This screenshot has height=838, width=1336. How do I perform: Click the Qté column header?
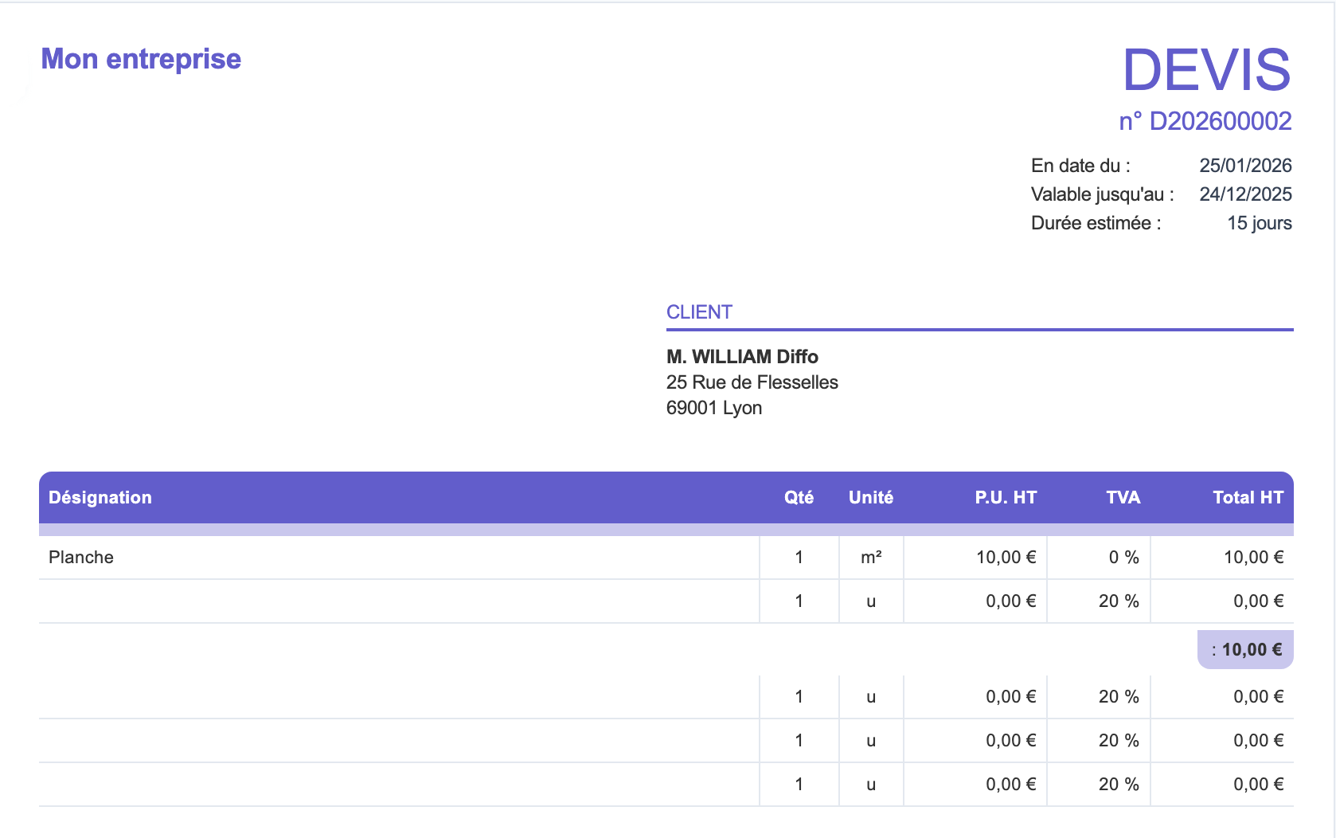[799, 498]
